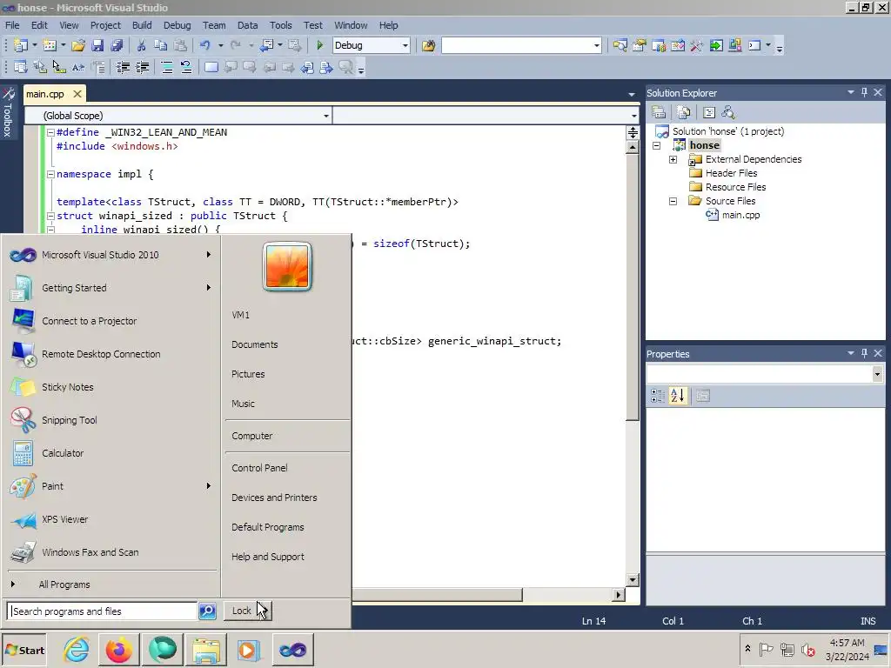Click the Search programs and files field
Viewport: 891px width, 668px height.
[103, 611]
